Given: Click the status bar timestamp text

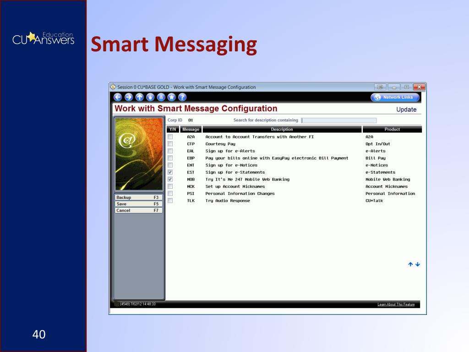Looking at the screenshot, I should click(x=137, y=304).
